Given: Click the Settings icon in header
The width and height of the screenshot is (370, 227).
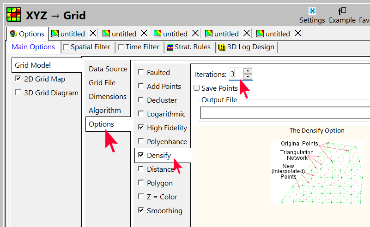Looking at the screenshot, I should (312, 11).
